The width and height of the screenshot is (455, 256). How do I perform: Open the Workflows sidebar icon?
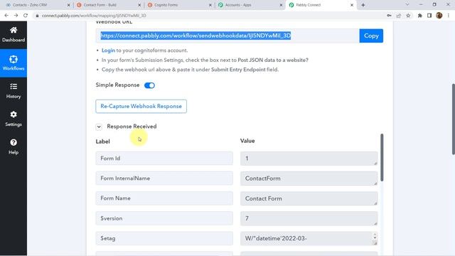pyautogui.click(x=14, y=63)
